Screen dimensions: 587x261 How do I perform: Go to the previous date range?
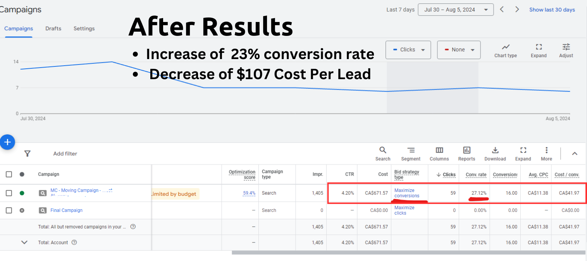[x=502, y=9]
